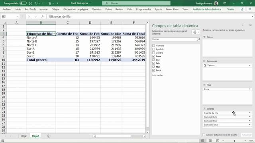Open the Name Box dropdown
This screenshot has width=255, height=143.
coord(18,17)
